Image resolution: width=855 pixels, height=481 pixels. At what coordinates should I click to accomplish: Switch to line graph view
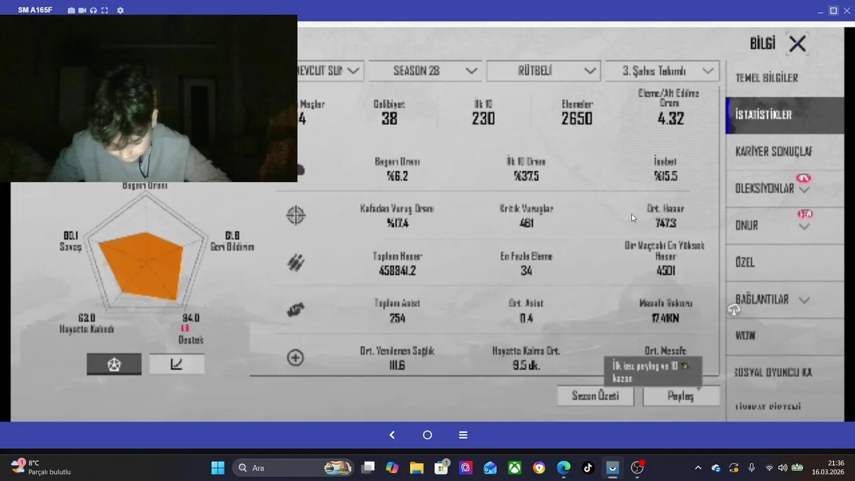click(x=176, y=364)
